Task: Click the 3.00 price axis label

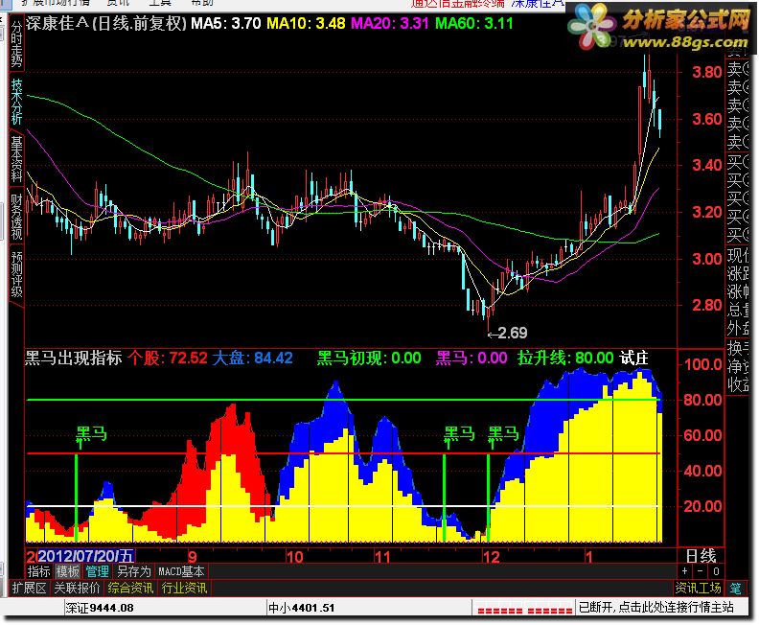Action: tap(707, 259)
